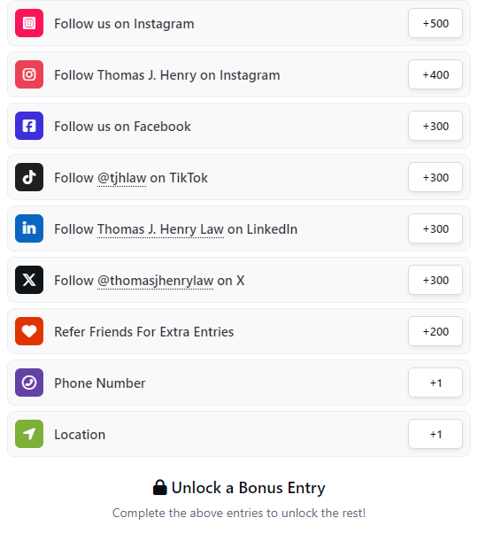
Task: Click the black X logo icon
Action: tap(29, 280)
